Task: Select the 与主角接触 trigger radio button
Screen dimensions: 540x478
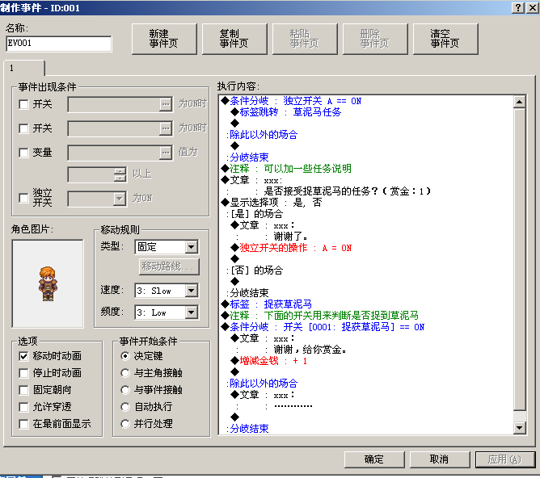Action: tap(125, 373)
